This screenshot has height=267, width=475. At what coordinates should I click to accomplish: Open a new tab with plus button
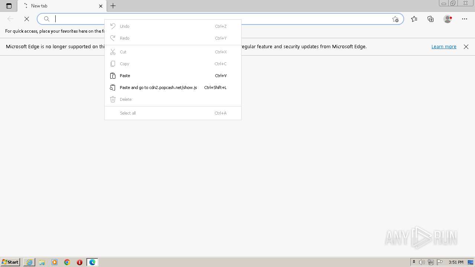(x=113, y=6)
